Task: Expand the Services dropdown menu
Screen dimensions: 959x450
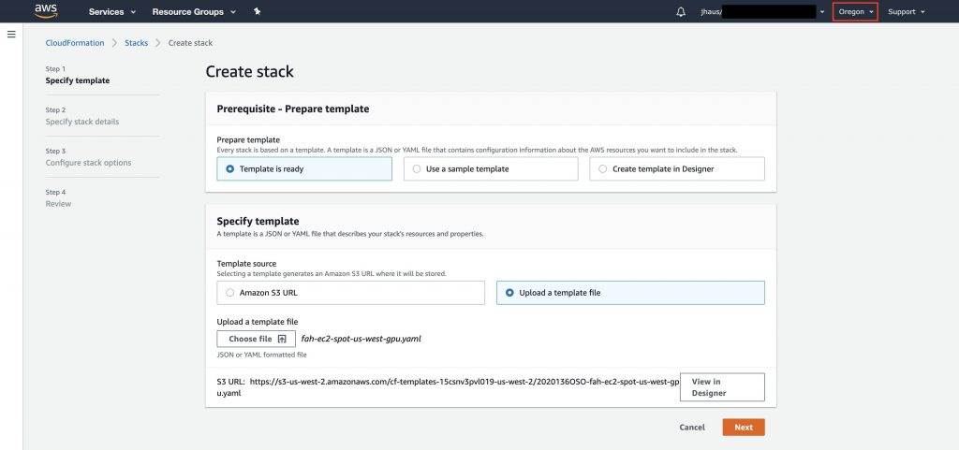Action: 112,11
